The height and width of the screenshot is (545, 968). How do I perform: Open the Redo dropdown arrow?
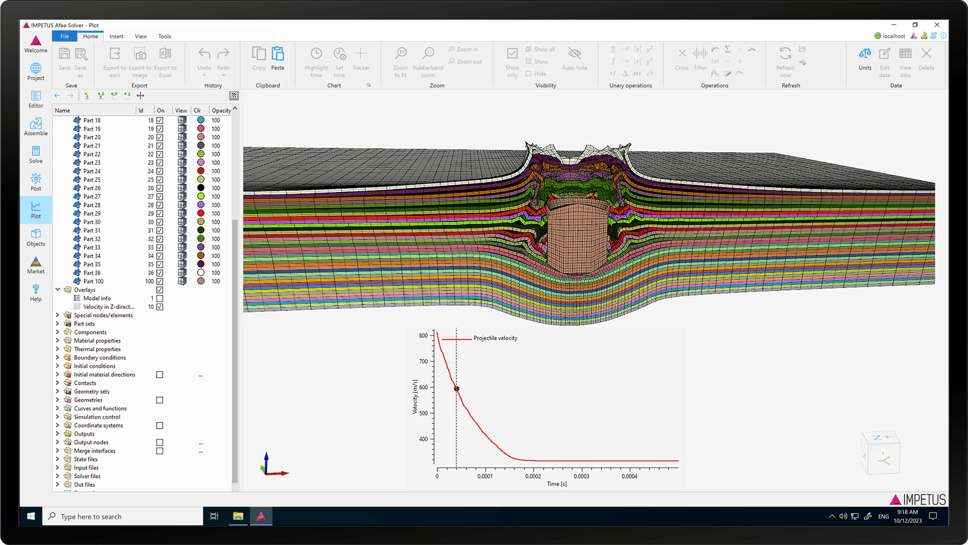pos(223,76)
